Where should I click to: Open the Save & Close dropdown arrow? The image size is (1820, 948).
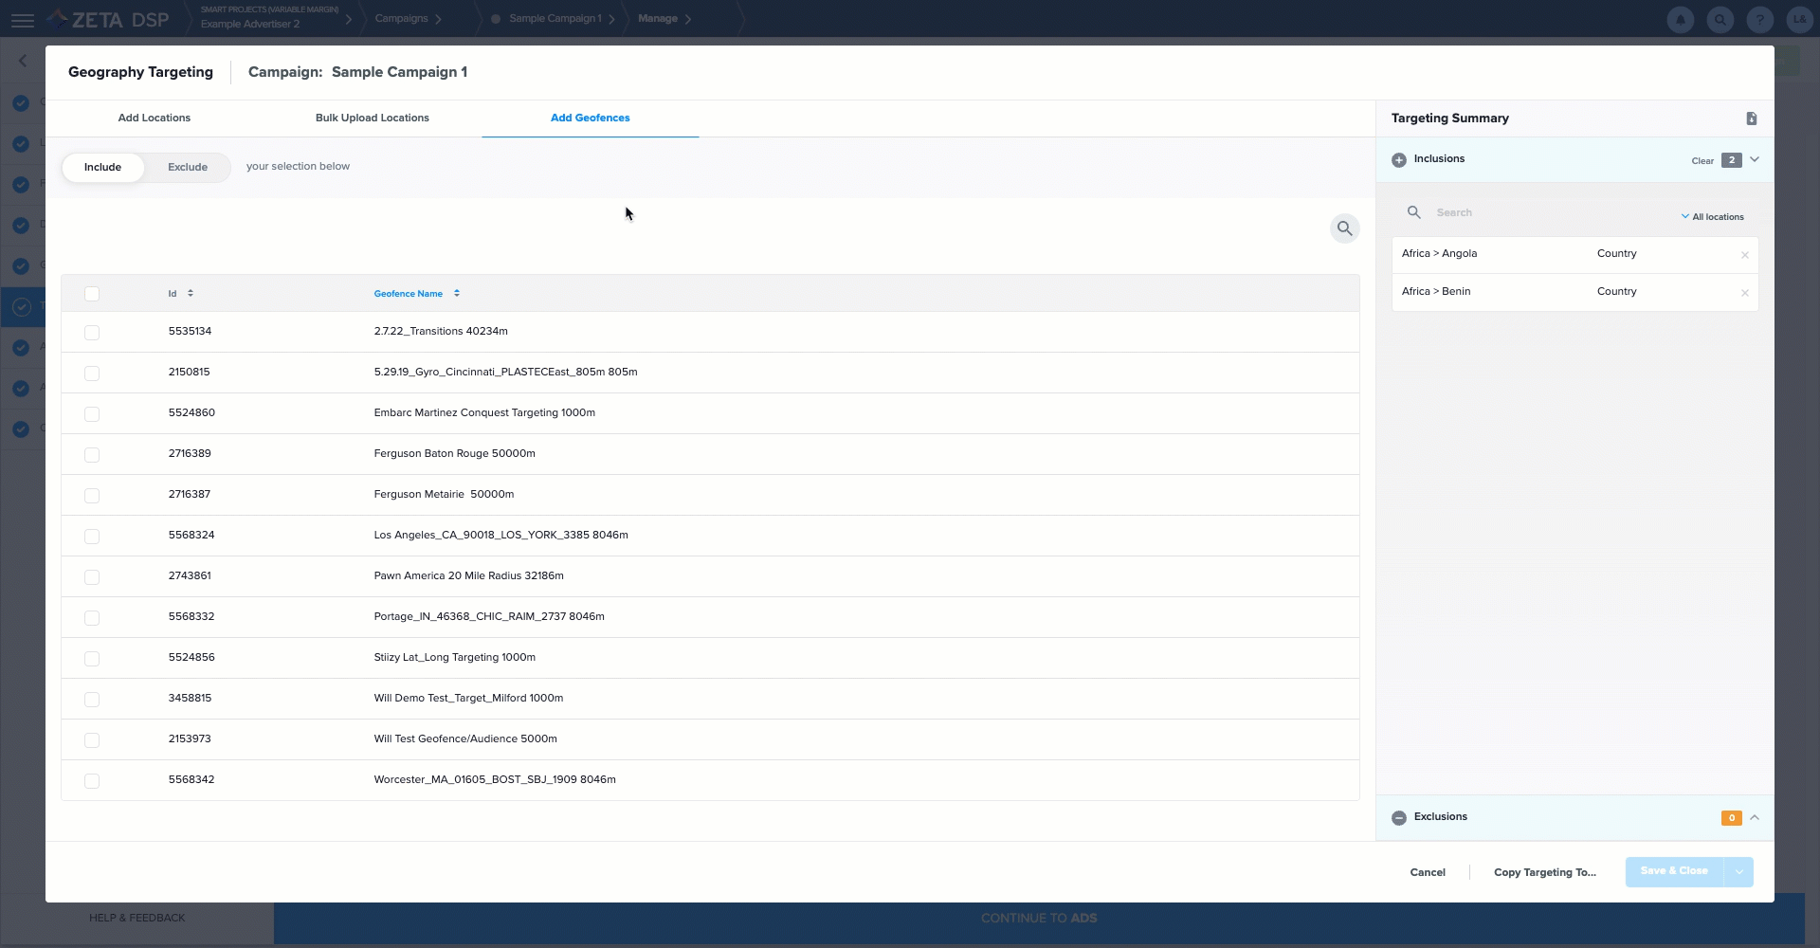[x=1738, y=872]
